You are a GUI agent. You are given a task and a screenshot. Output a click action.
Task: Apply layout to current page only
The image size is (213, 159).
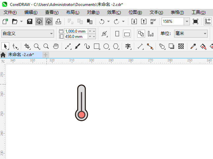coord(151,34)
